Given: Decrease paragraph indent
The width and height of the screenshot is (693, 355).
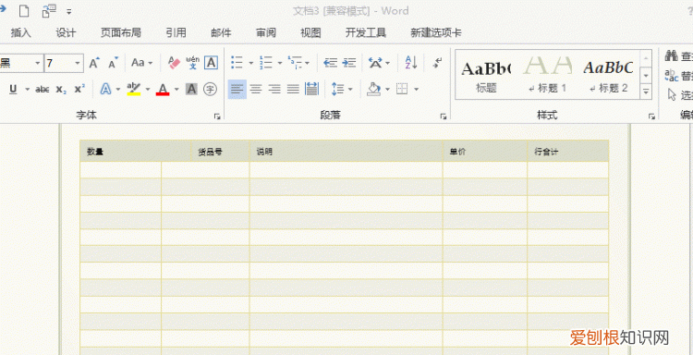Looking at the screenshot, I should coord(330,63).
